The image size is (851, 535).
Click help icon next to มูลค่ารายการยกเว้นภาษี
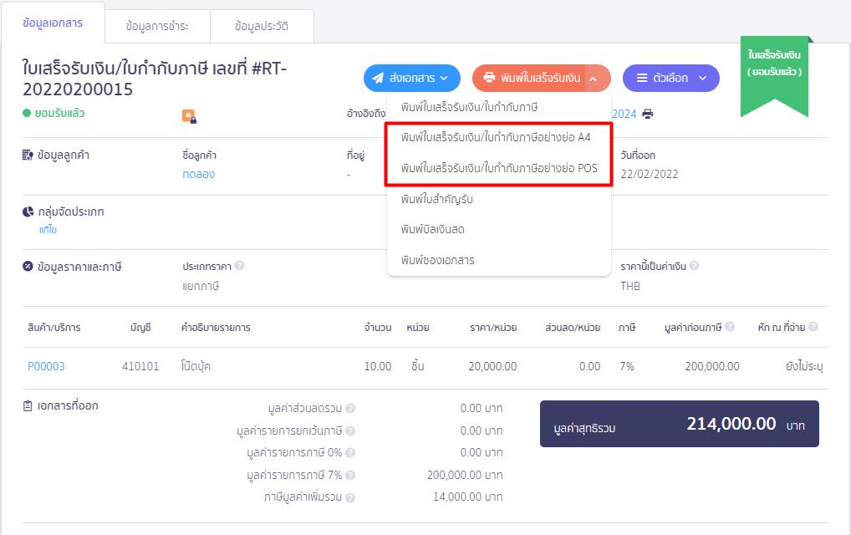tap(350, 431)
